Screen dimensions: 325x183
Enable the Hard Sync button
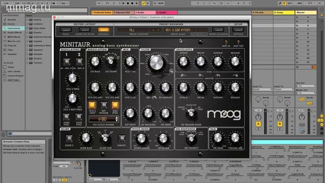pos(67,117)
